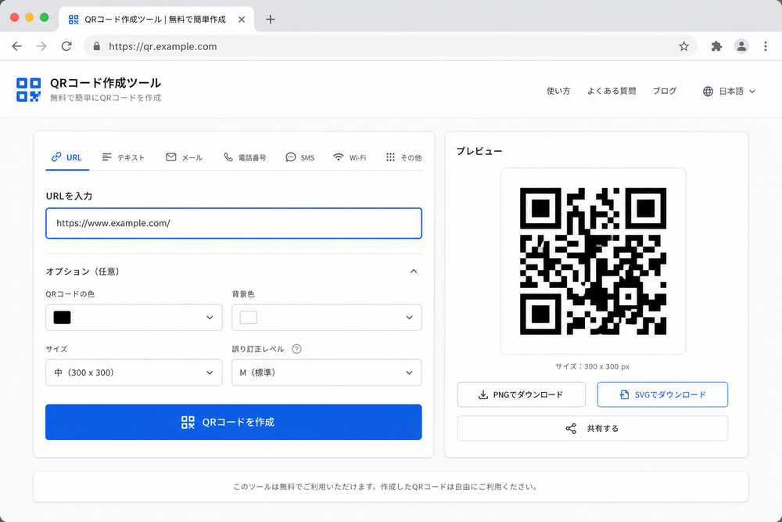Image resolution: width=782 pixels, height=522 pixels.
Task: Open the サイズ dropdown showing 中（300 x 300）
Action: pyautogui.click(x=135, y=373)
